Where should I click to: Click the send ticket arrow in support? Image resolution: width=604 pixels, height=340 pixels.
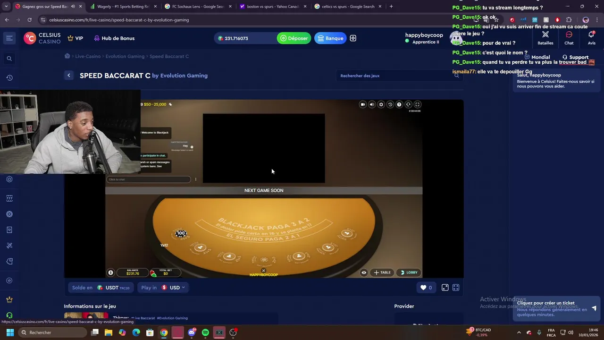pos(594,308)
